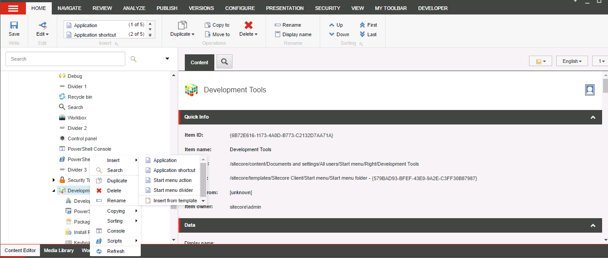The height and width of the screenshot is (258, 608).
Task: Choose Insert from template option
Action: coord(170,201)
